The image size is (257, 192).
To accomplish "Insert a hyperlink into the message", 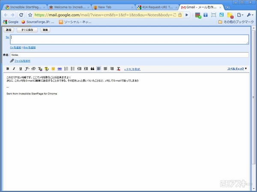I will coord(60,69).
